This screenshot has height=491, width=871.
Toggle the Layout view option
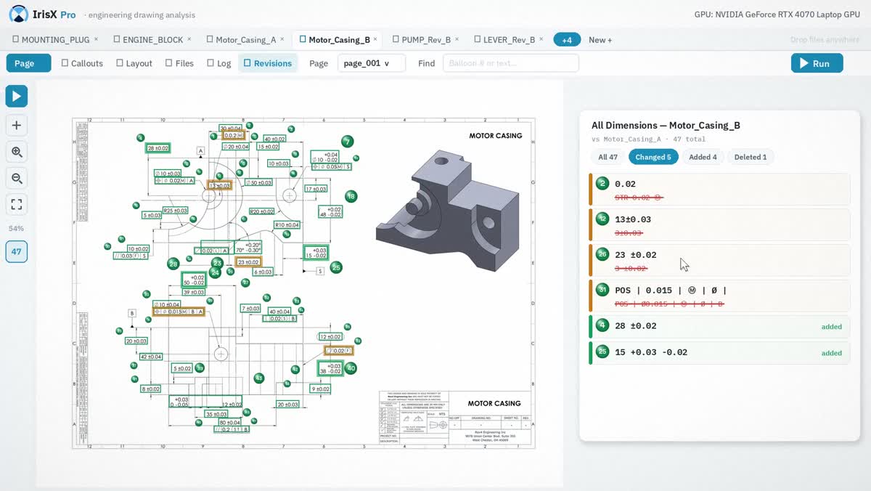click(134, 63)
